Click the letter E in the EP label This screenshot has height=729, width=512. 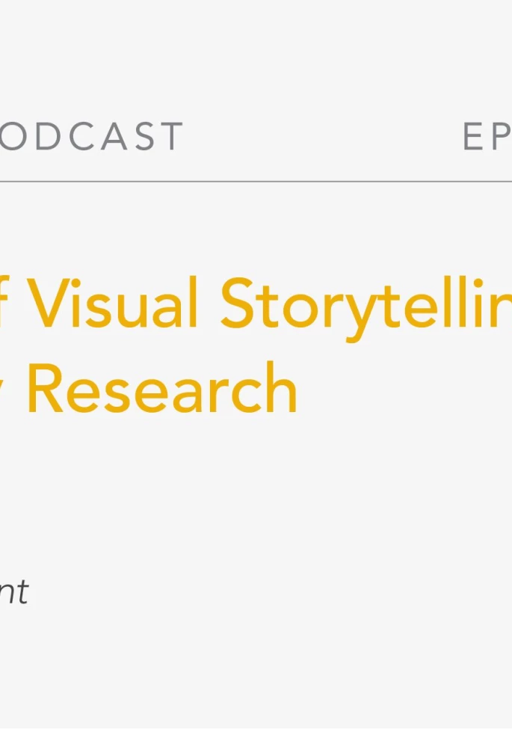[476, 137]
